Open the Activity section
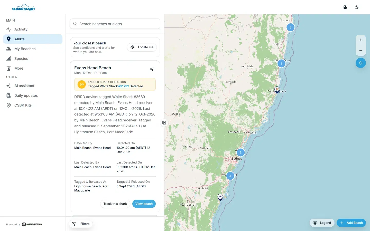The width and height of the screenshot is (370, 231). click(x=33, y=29)
